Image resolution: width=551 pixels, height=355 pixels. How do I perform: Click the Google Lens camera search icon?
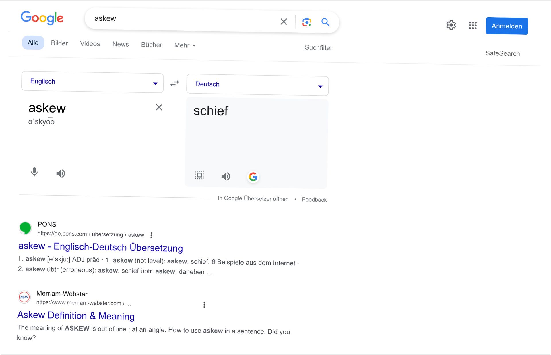pyautogui.click(x=306, y=22)
